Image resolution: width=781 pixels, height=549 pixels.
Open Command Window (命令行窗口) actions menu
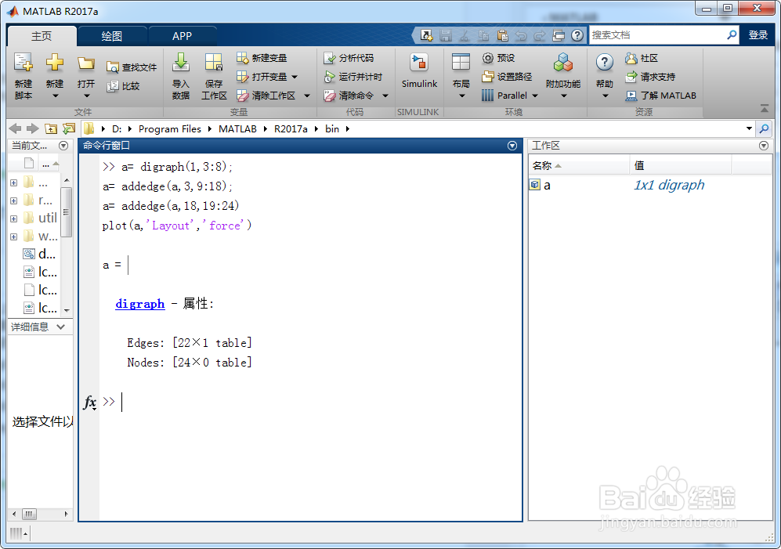(x=512, y=146)
